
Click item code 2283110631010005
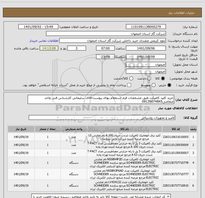click(x=176, y=137)
